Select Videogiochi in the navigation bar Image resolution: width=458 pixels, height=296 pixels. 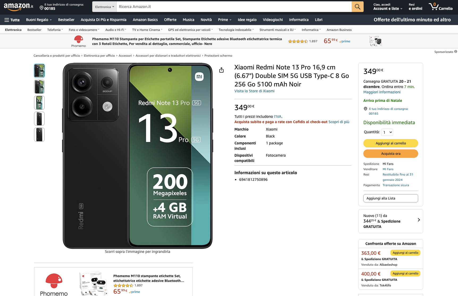point(273,20)
